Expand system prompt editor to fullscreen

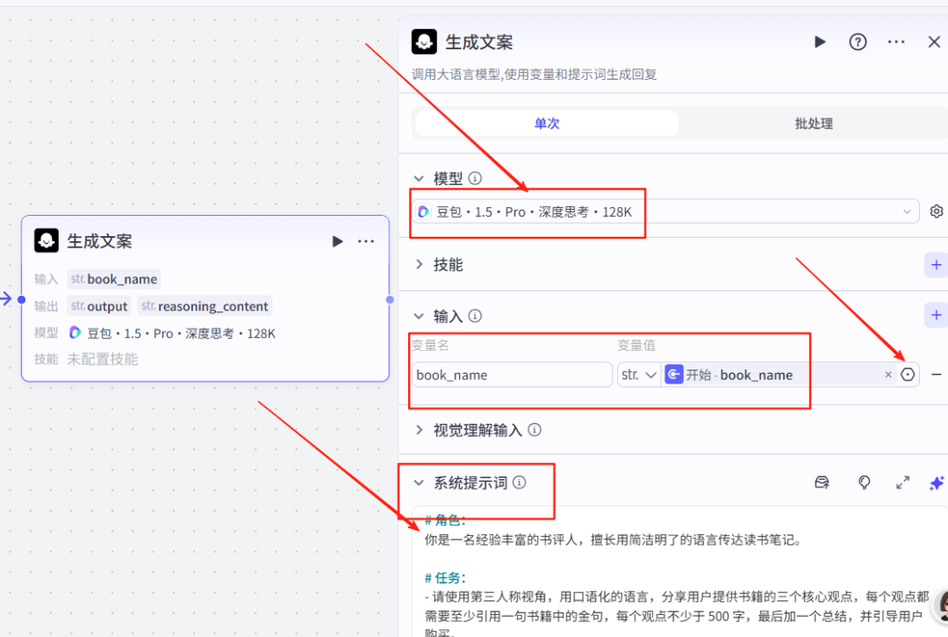pyautogui.click(x=902, y=483)
